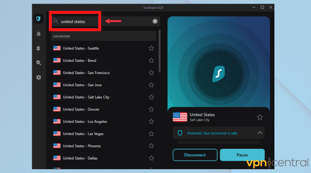
Task: Favorite United States - Phoenix
Action: pyautogui.click(x=151, y=146)
